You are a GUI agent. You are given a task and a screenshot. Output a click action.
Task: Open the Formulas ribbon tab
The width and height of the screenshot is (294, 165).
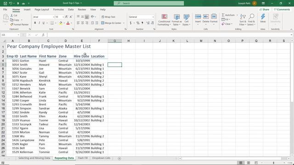58,9
